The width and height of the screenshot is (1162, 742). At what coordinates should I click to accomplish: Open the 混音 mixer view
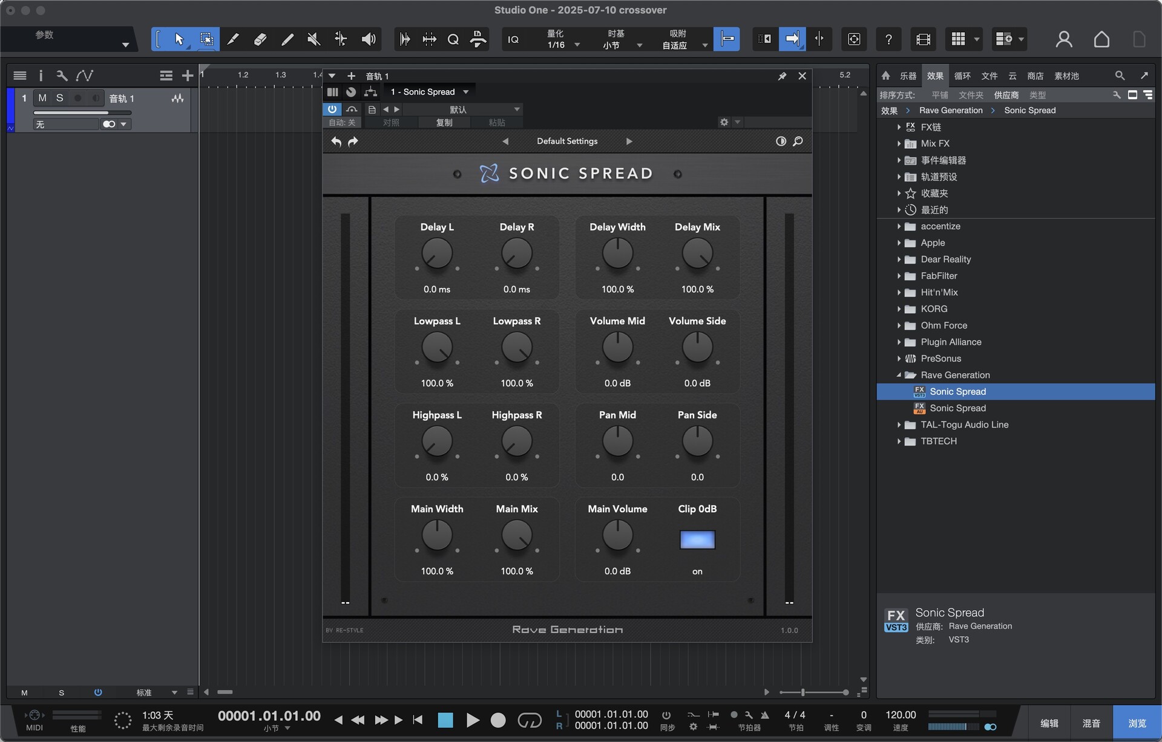tap(1091, 723)
